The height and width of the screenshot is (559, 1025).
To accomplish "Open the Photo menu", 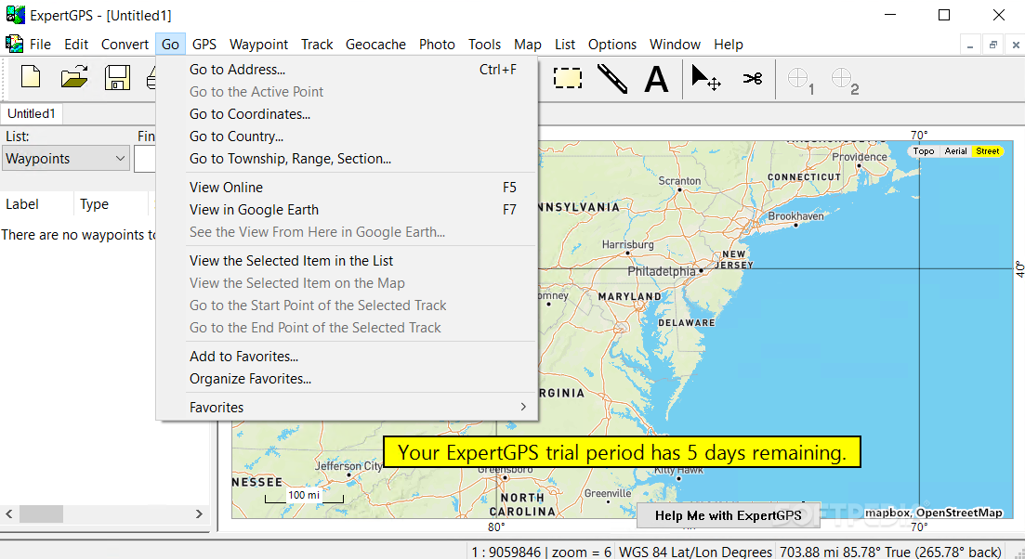I will pyautogui.click(x=437, y=45).
